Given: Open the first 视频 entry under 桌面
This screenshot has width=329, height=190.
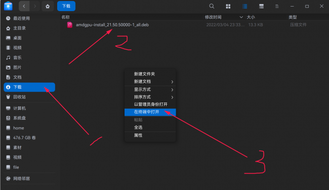Looking at the screenshot, I should (x=29, y=48).
